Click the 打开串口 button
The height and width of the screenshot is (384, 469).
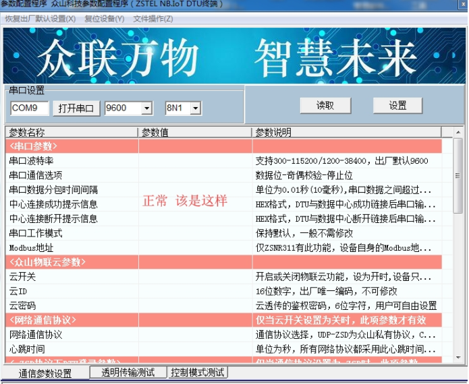pos(76,108)
